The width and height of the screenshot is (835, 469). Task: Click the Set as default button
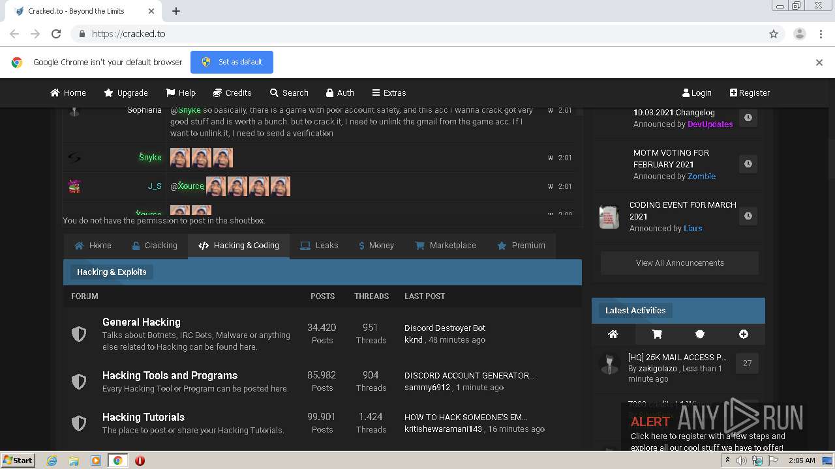pyautogui.click(x=232, y=62)
